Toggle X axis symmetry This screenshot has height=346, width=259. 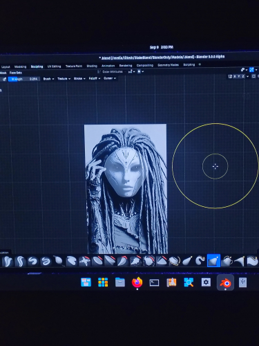[x=236, y=76]
